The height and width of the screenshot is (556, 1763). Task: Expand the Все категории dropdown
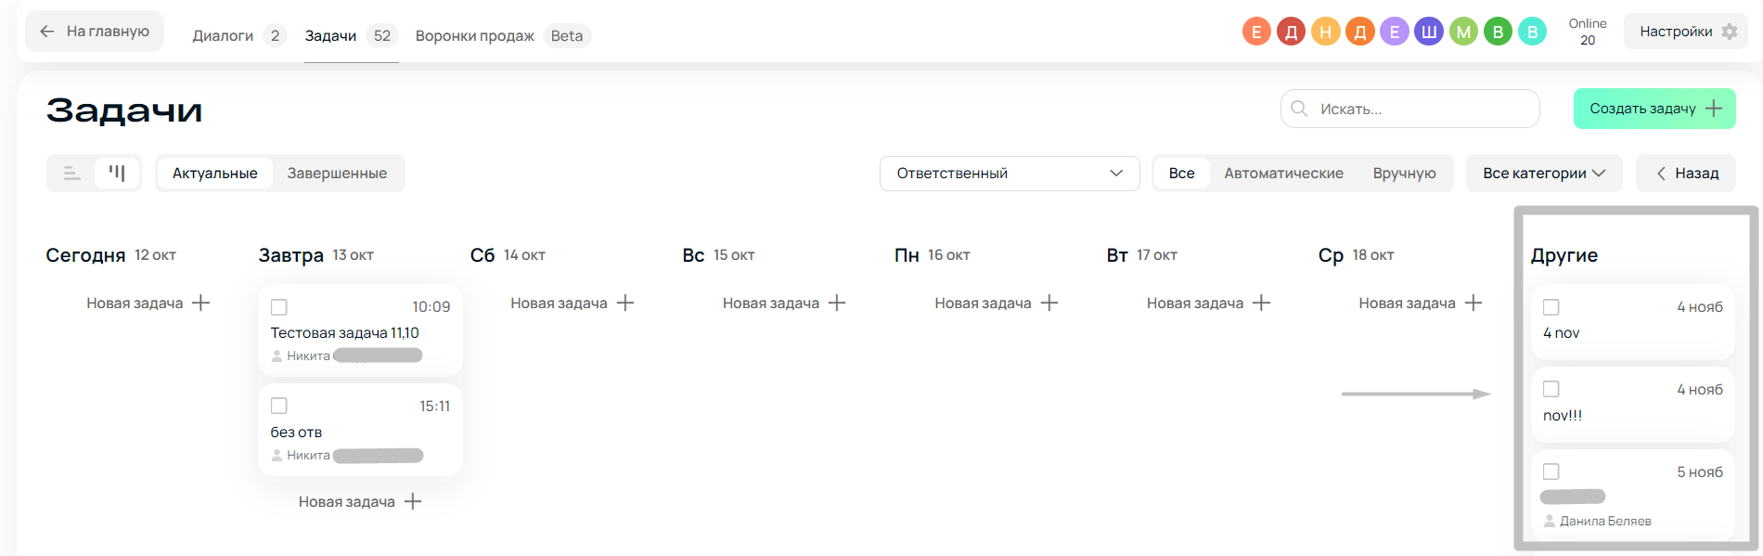pos(1543,174)
